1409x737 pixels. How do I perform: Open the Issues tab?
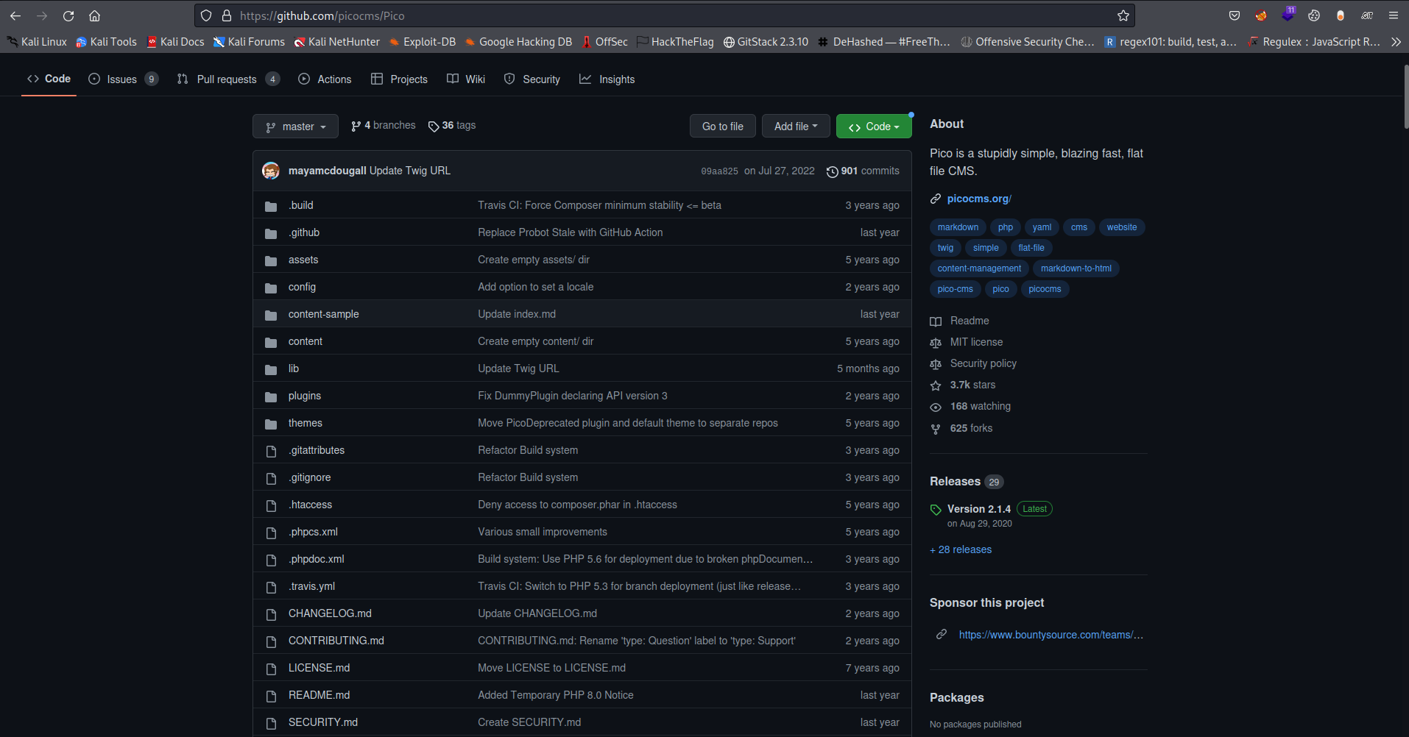coord(123,79)
